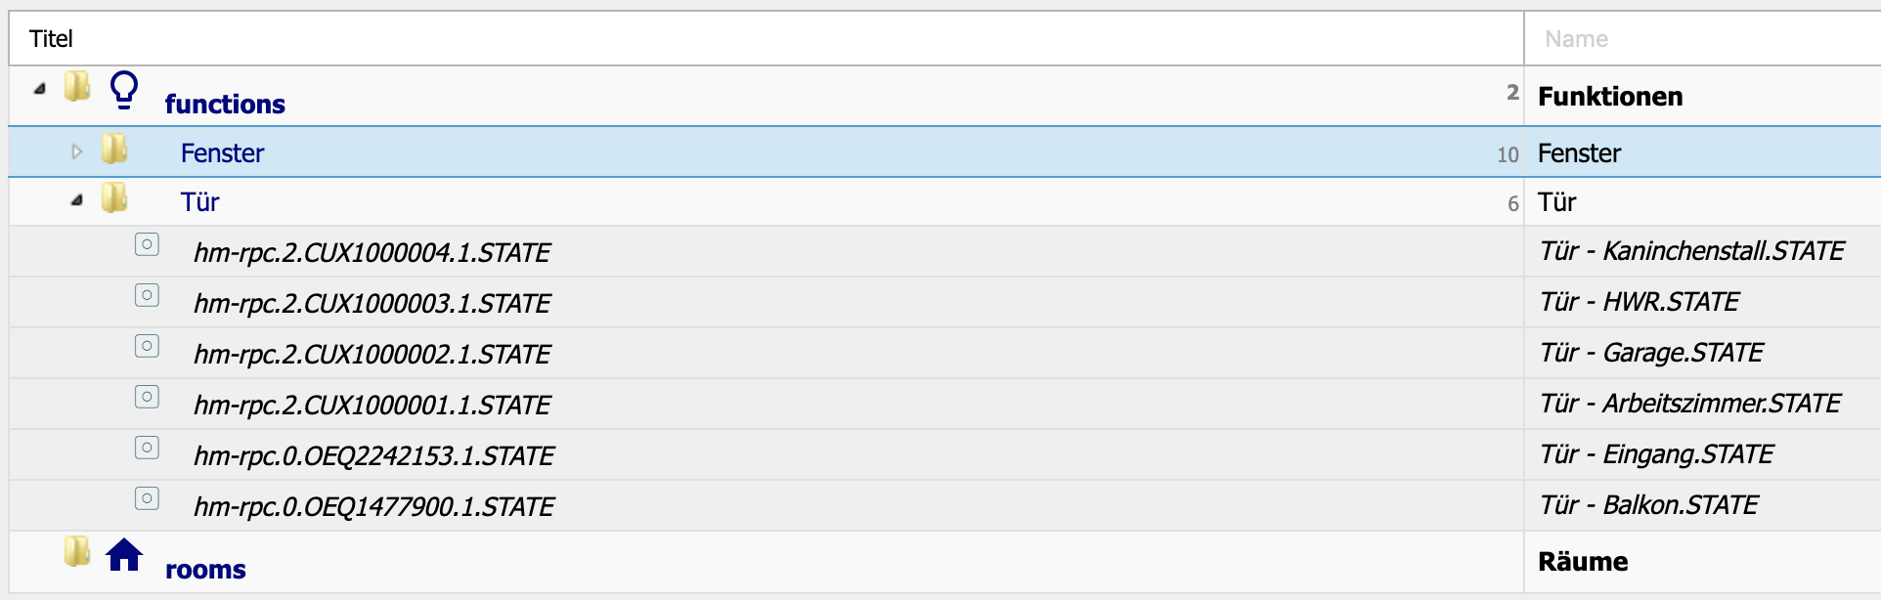This screenshot has height=600, width=1881.
Task: Click the folder icon of Tür row
Action: 114,197
